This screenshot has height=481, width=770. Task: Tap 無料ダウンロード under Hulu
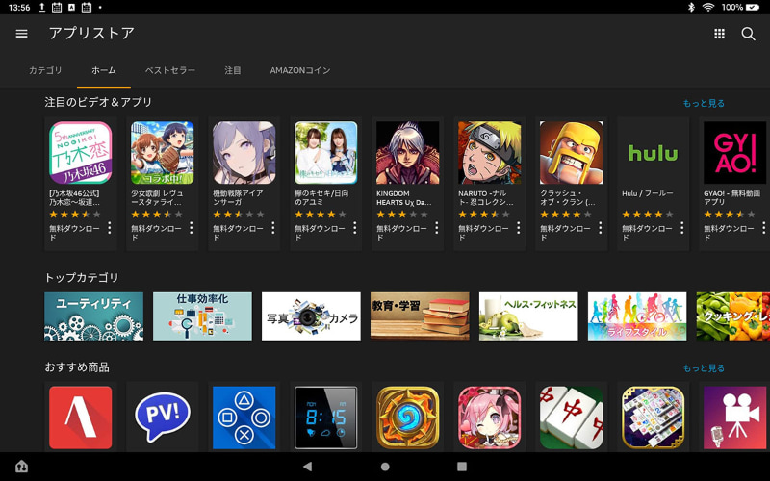tap(647, 232)
